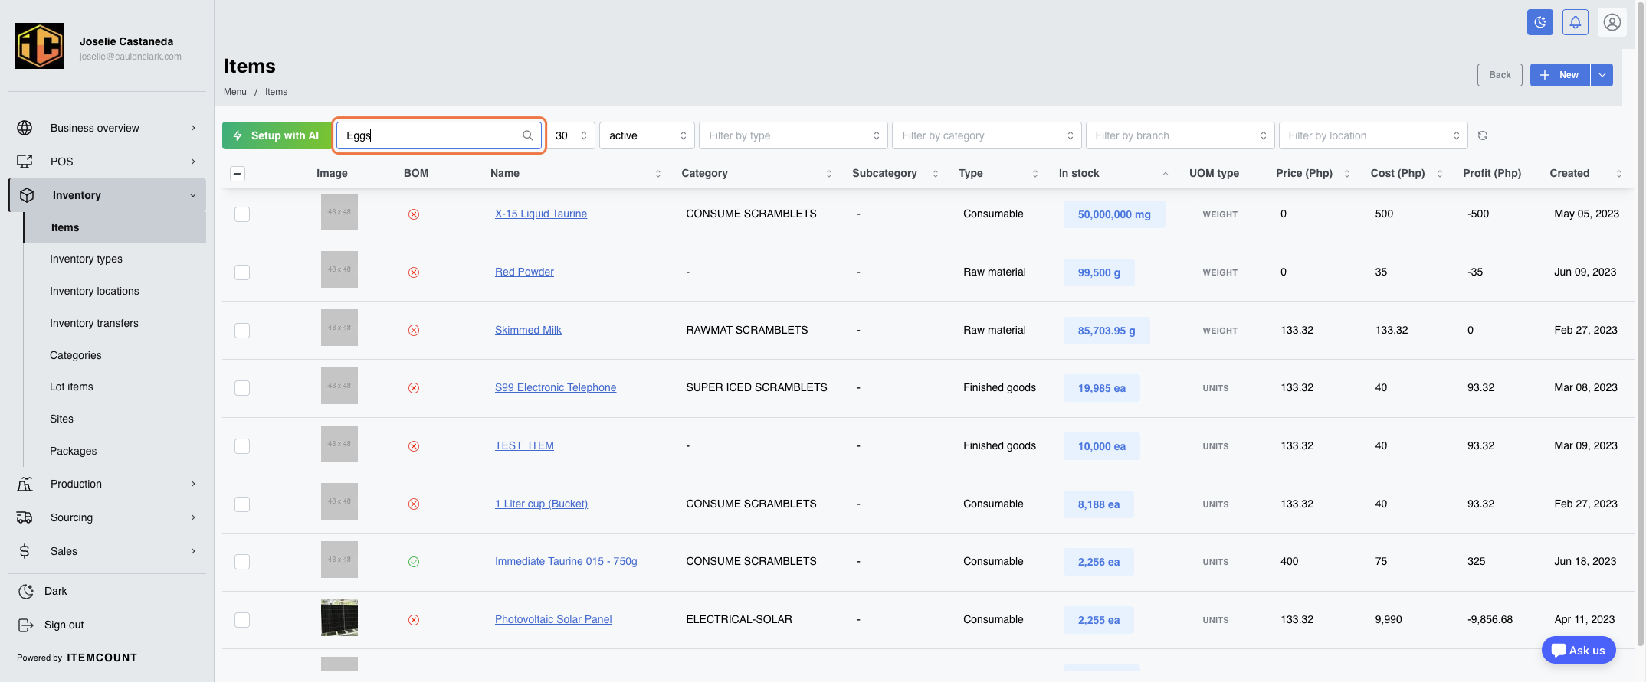Click the ItemCount company logo

tap(40, 46)
